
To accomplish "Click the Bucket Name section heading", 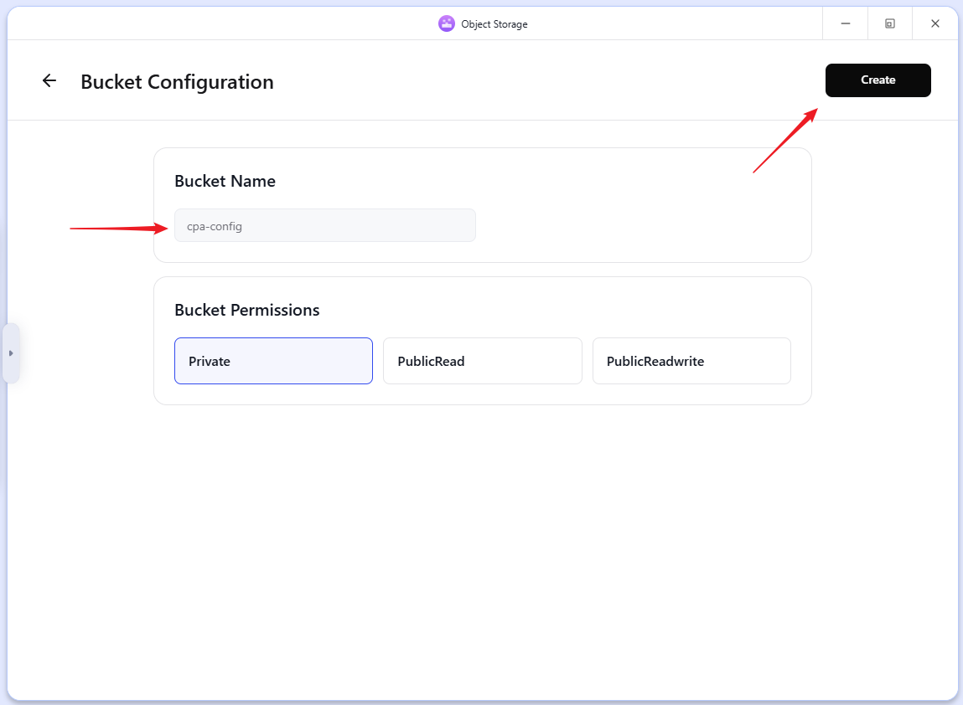I will tap(225, 181).
